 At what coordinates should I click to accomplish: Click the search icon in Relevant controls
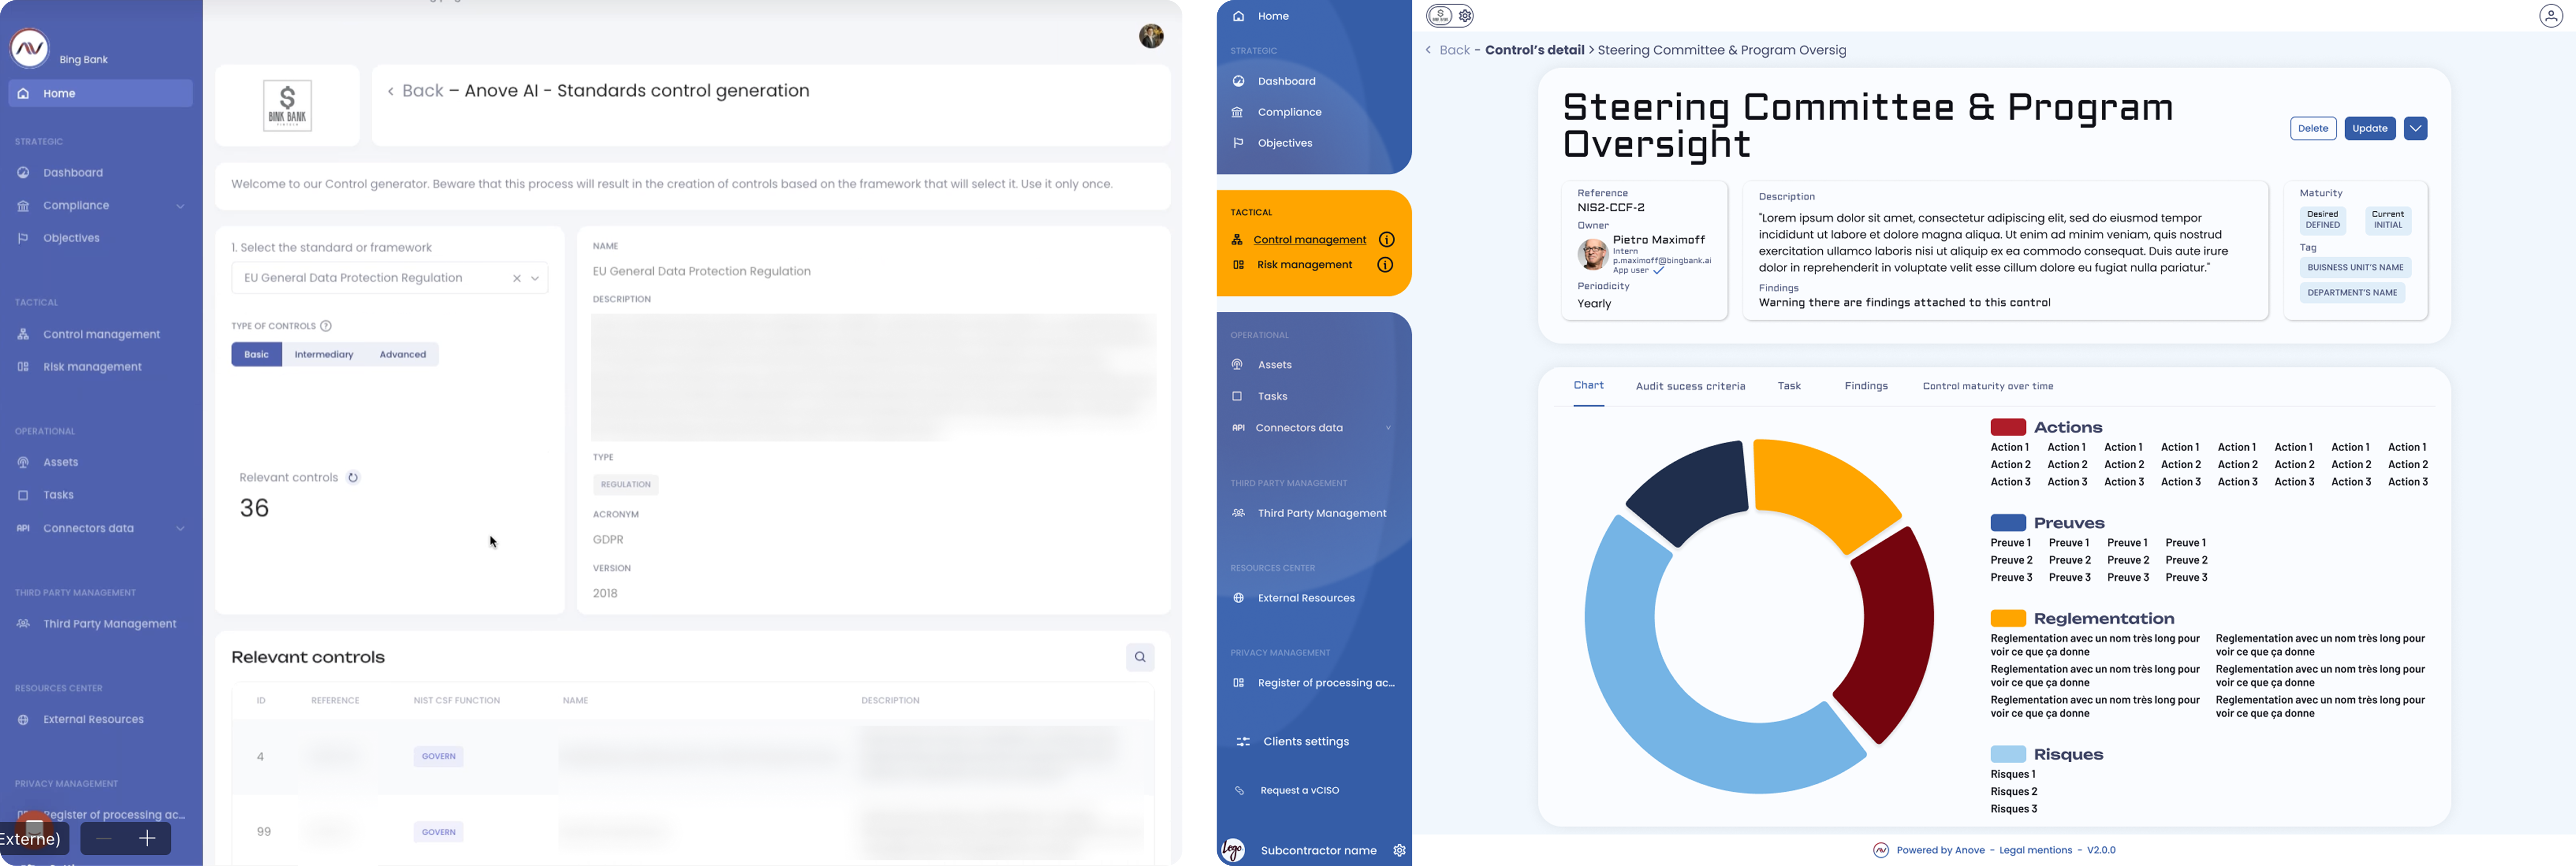1140,657
